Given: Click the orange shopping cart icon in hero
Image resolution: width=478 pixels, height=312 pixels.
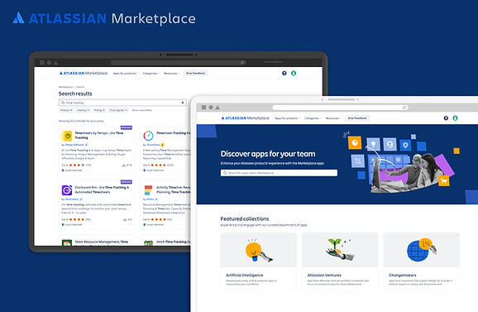Looking at the screenshot, I should pyautogui.click(x=444, y=181).
